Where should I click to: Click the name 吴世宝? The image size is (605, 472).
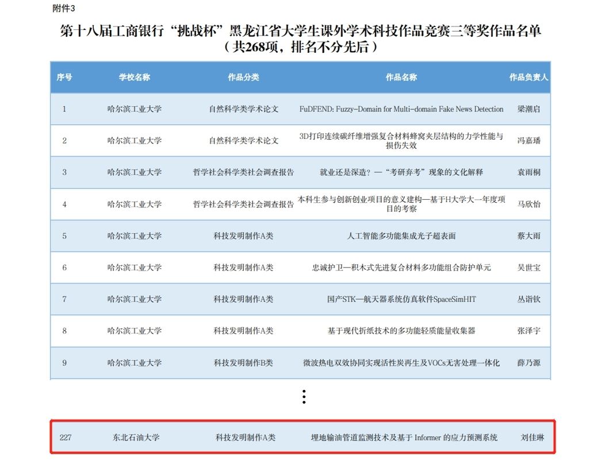pyautogui.click(x=529, y=268)
